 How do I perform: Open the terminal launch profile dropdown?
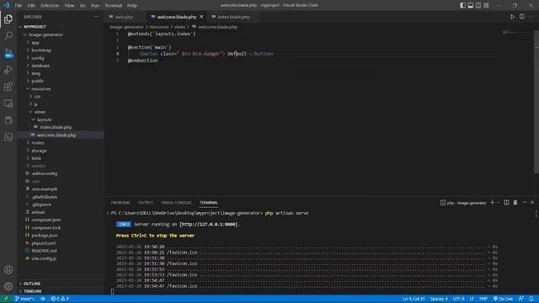point(498,203)
